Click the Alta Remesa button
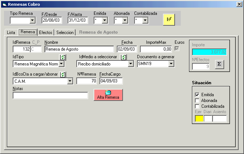The width and height of the screenshot is (244, 154). tap(108, 95)
